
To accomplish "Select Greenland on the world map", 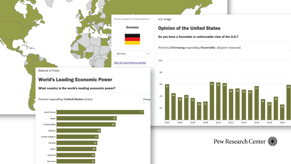I will click(50, 3).
